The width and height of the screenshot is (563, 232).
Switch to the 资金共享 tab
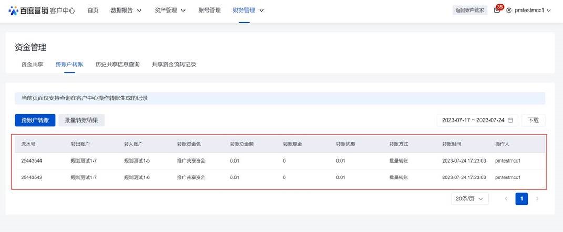coord(32,64)
